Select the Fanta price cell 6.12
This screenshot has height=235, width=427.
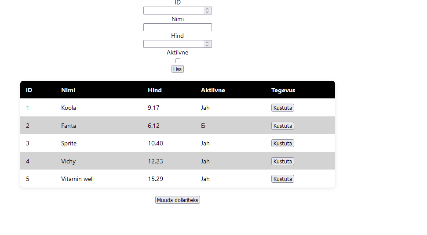coord(153,126)
